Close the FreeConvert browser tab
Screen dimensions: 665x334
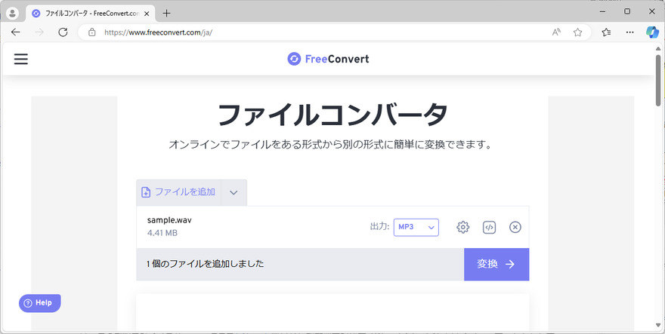pyautogui.click(x=147, y=14)
